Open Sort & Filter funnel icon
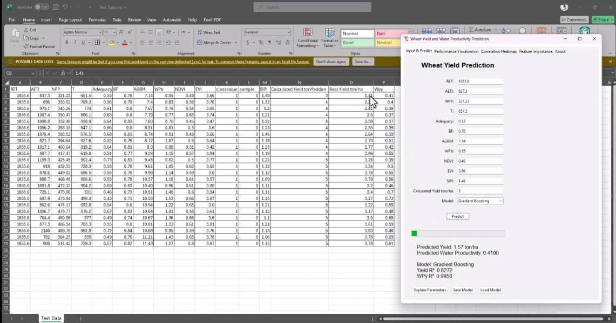The width and height of the screenshot is (616, 323). tap(506, 31)
